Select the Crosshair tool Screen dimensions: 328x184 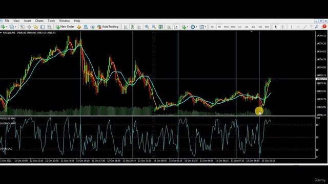click(282, 27)
